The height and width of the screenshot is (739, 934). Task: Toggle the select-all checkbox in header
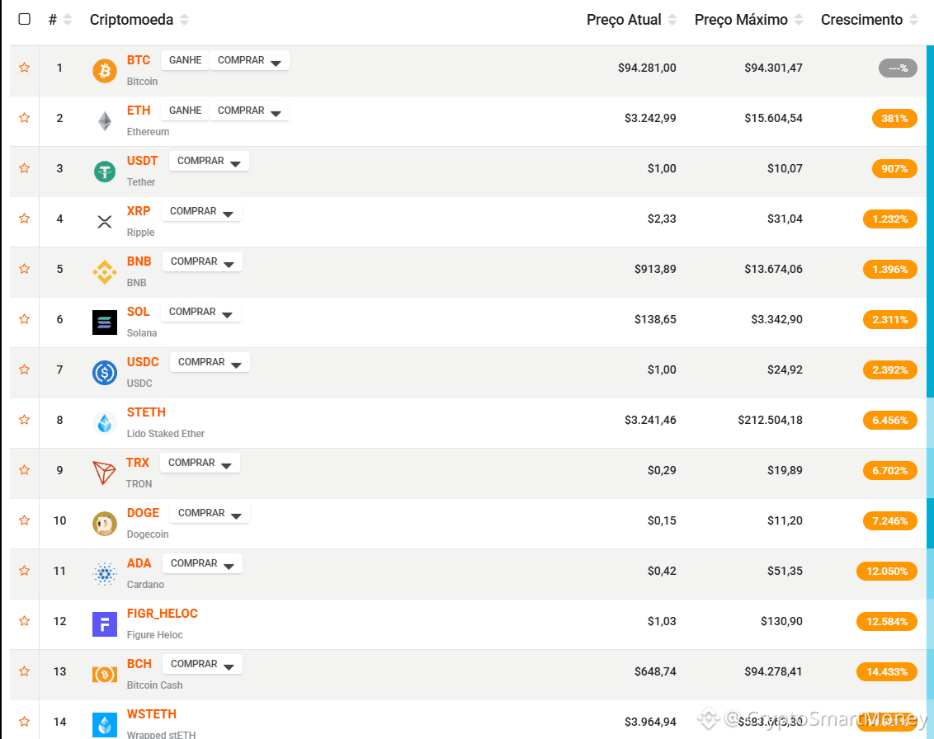point(25,19)
